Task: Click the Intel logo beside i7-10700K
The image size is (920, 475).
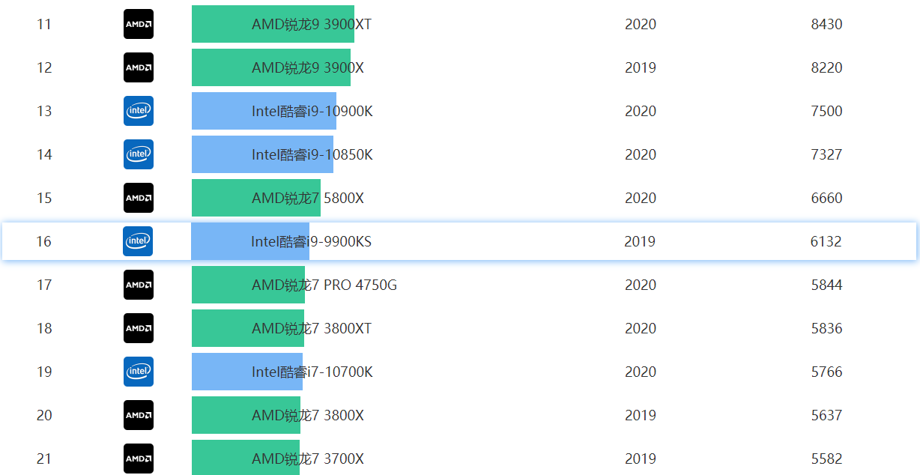Action: point(139,372)
